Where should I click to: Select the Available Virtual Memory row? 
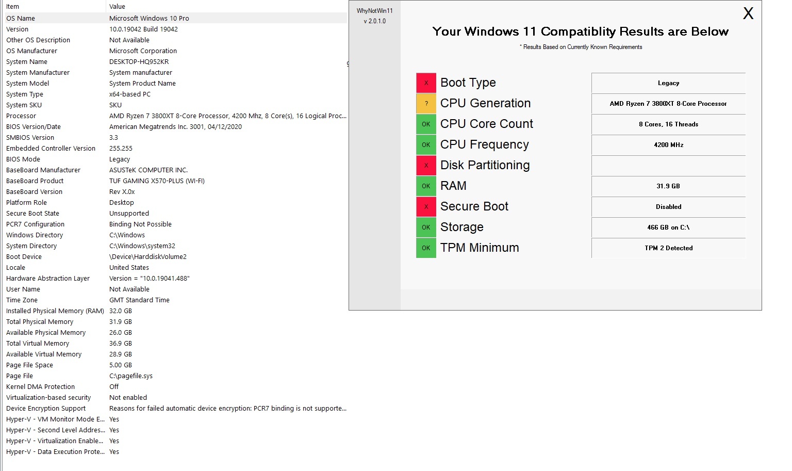click(175, 354)
